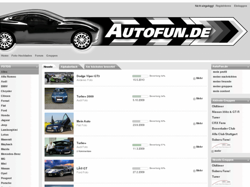Select Porsche category

[6, 183]
